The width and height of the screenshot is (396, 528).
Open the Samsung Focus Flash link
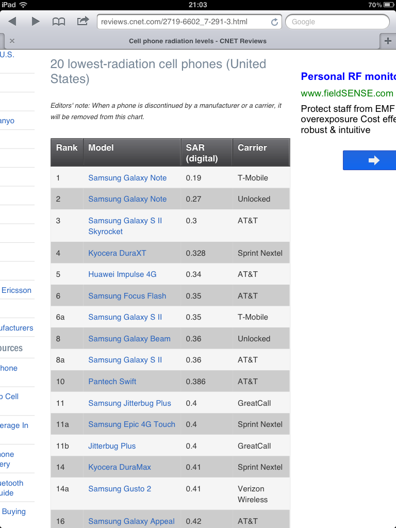point(127,296)
